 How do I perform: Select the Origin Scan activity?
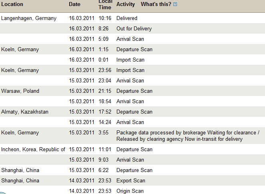[x=130, y=191]
